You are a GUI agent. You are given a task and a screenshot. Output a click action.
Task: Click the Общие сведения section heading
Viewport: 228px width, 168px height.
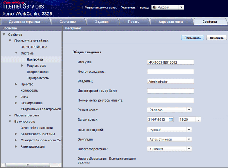pyautogui.click(x=87, y=52)
